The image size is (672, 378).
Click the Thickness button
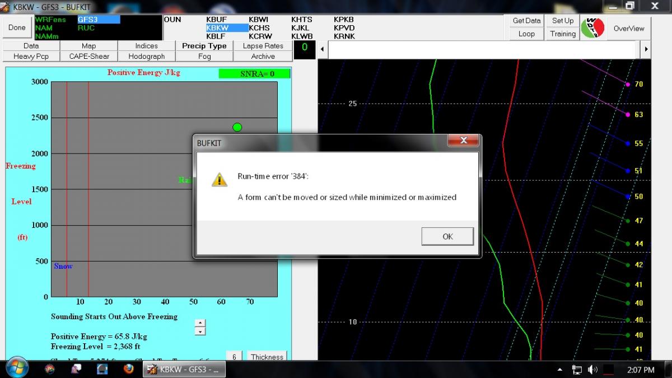[267, 356]
